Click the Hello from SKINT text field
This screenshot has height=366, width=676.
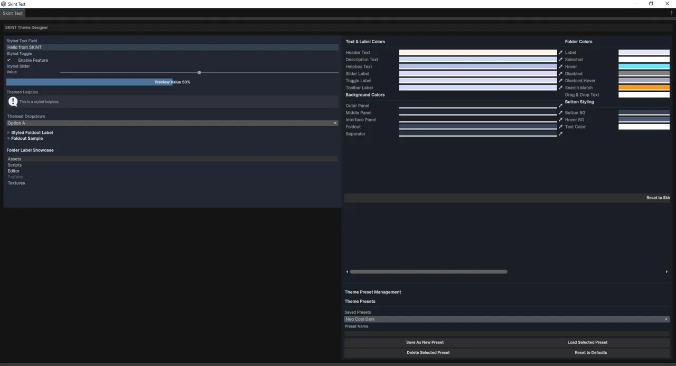172,47
